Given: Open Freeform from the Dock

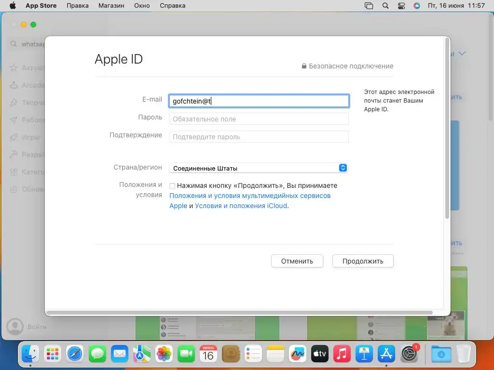Looking at the screenshot, I should pos(297,354).
